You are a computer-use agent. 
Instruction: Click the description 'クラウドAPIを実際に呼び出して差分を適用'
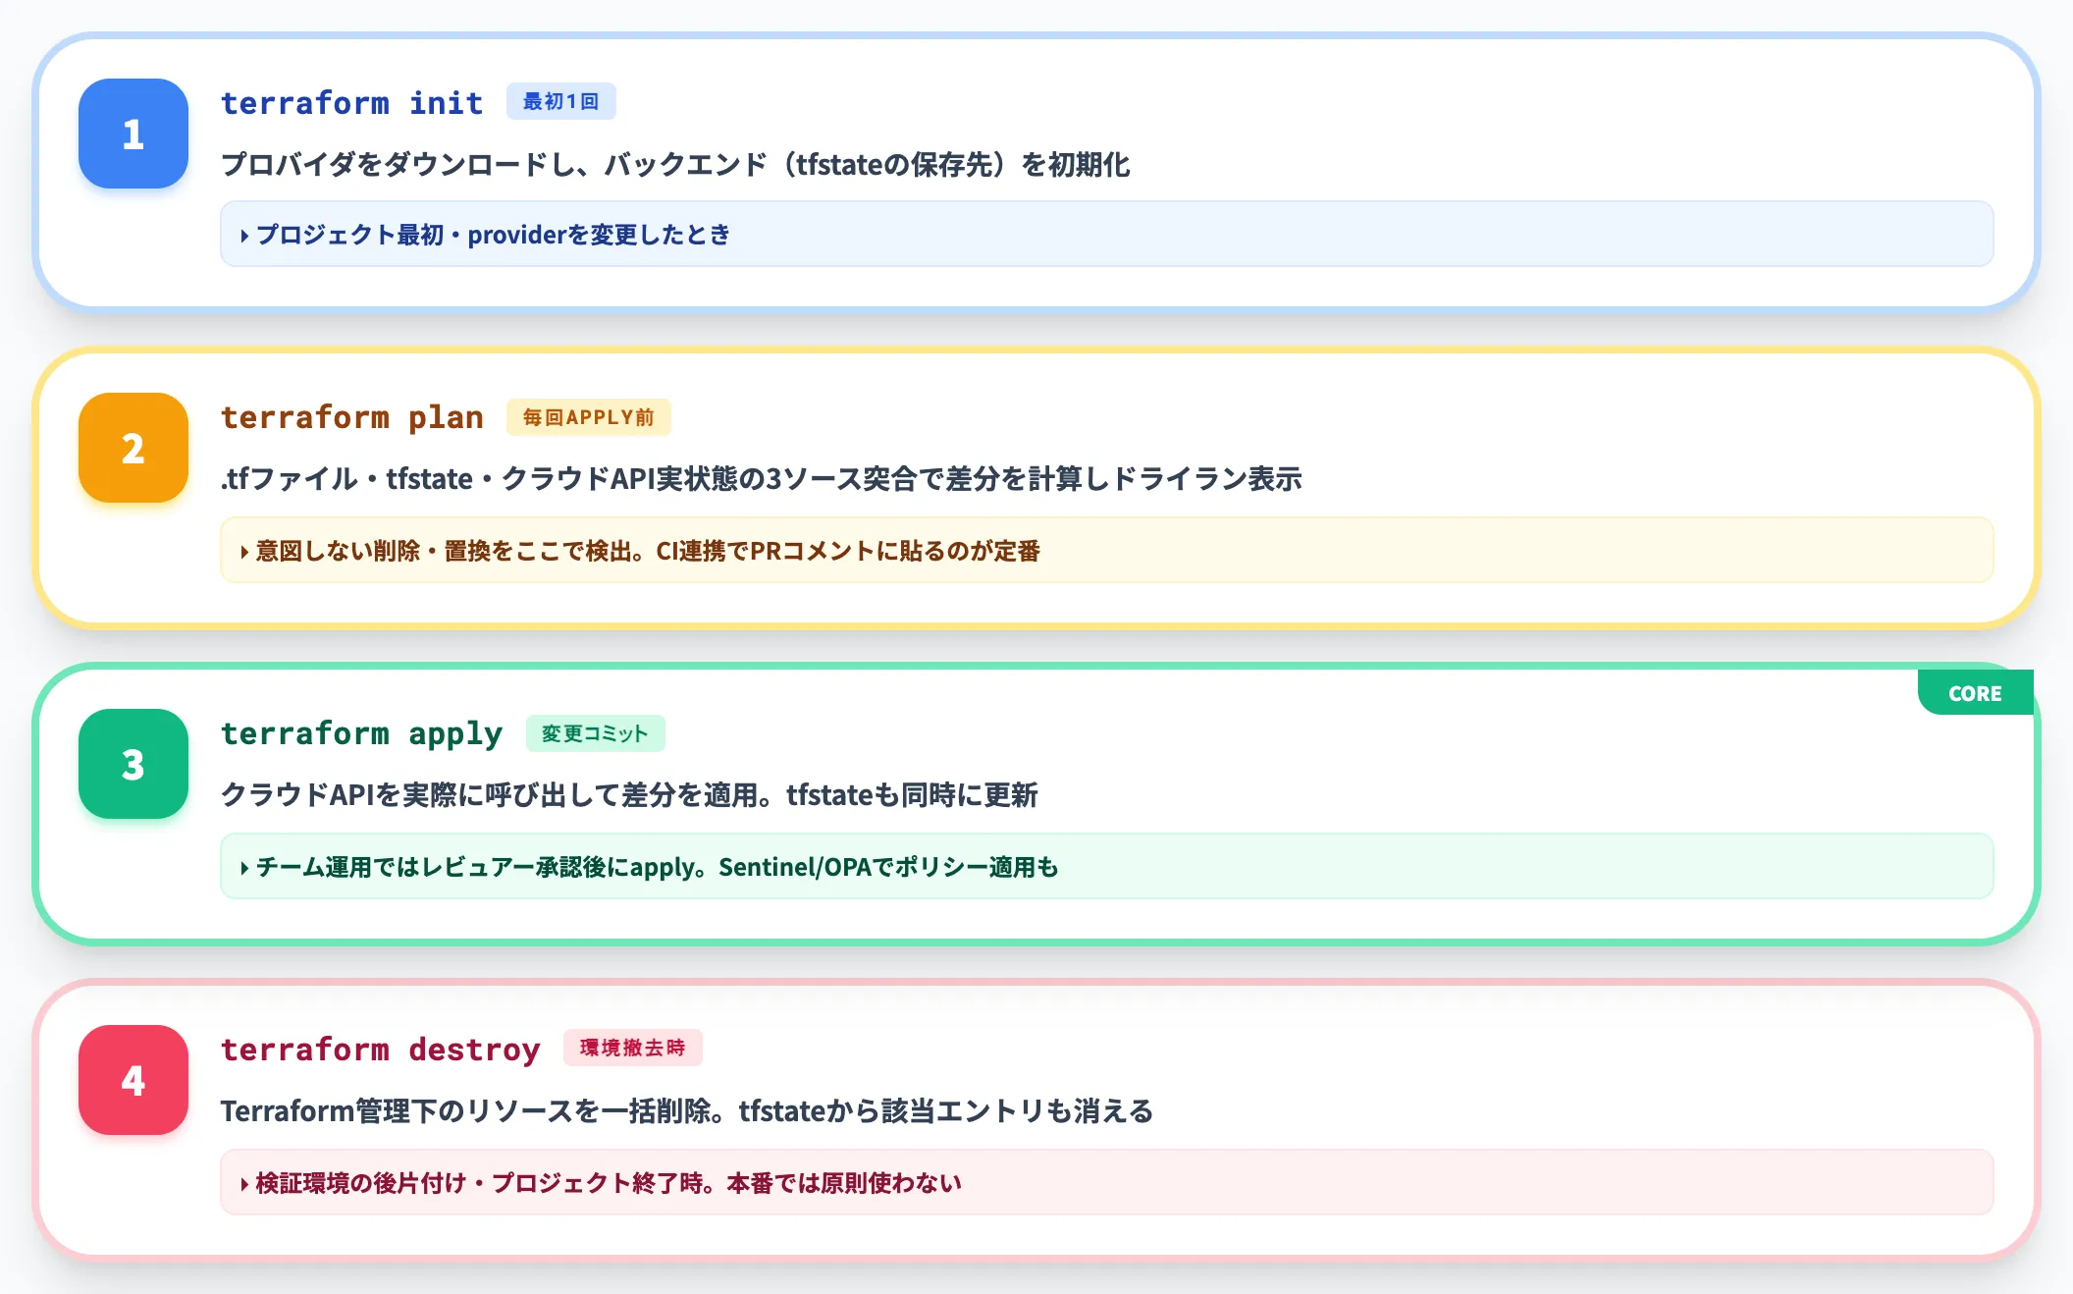pyautogui.click(x=629, y=795)
